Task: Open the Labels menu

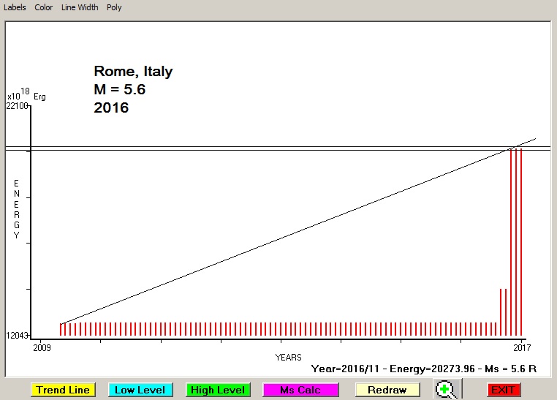Action: 15,7
